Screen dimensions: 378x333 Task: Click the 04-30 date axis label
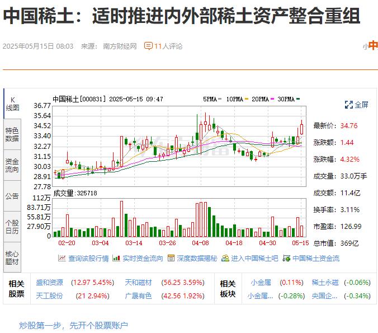[x=267, y=243]
